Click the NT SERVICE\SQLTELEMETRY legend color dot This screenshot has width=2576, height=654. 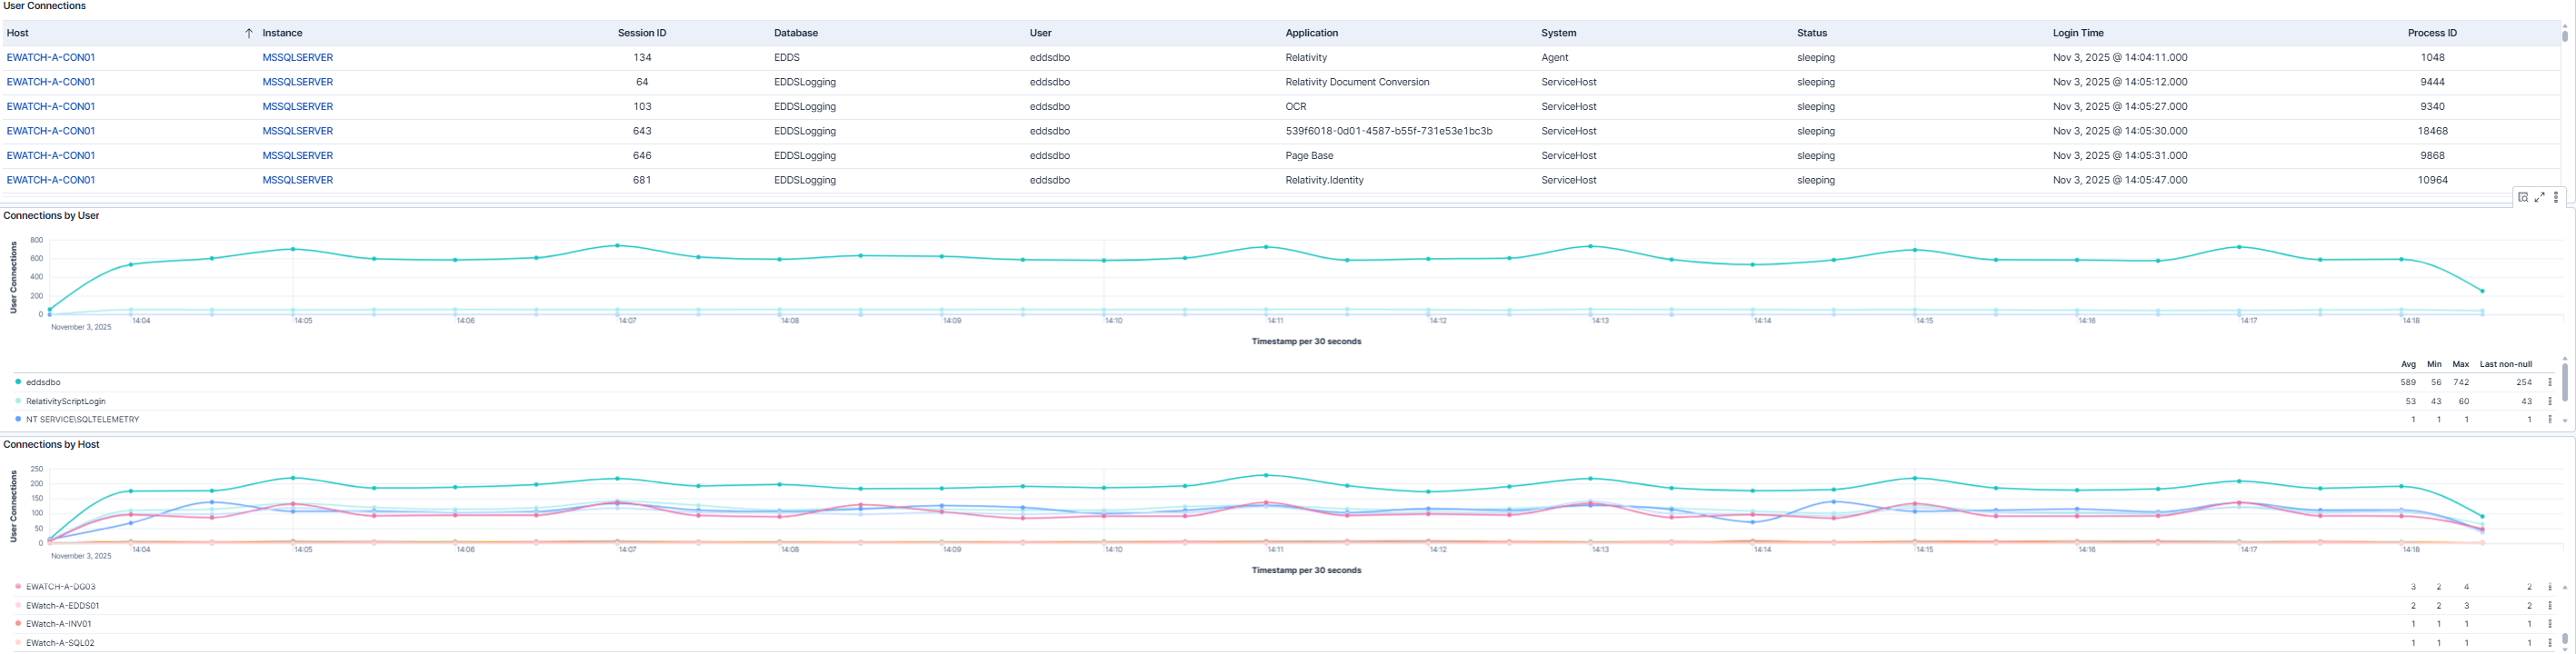18,419
